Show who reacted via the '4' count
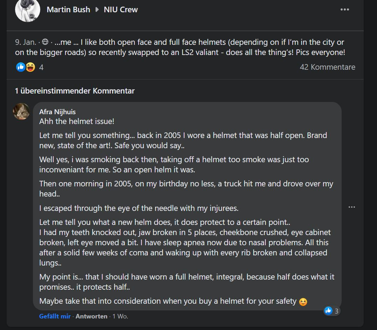This screenshot has width=377, height=330. 41,67
